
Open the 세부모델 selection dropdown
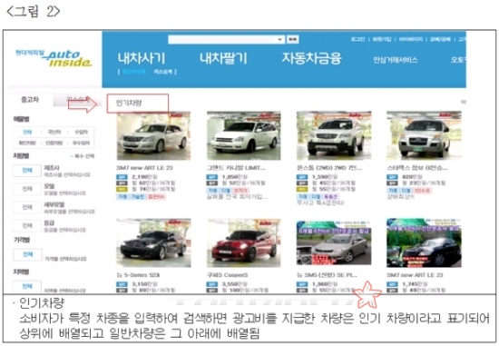pos(27,207)
